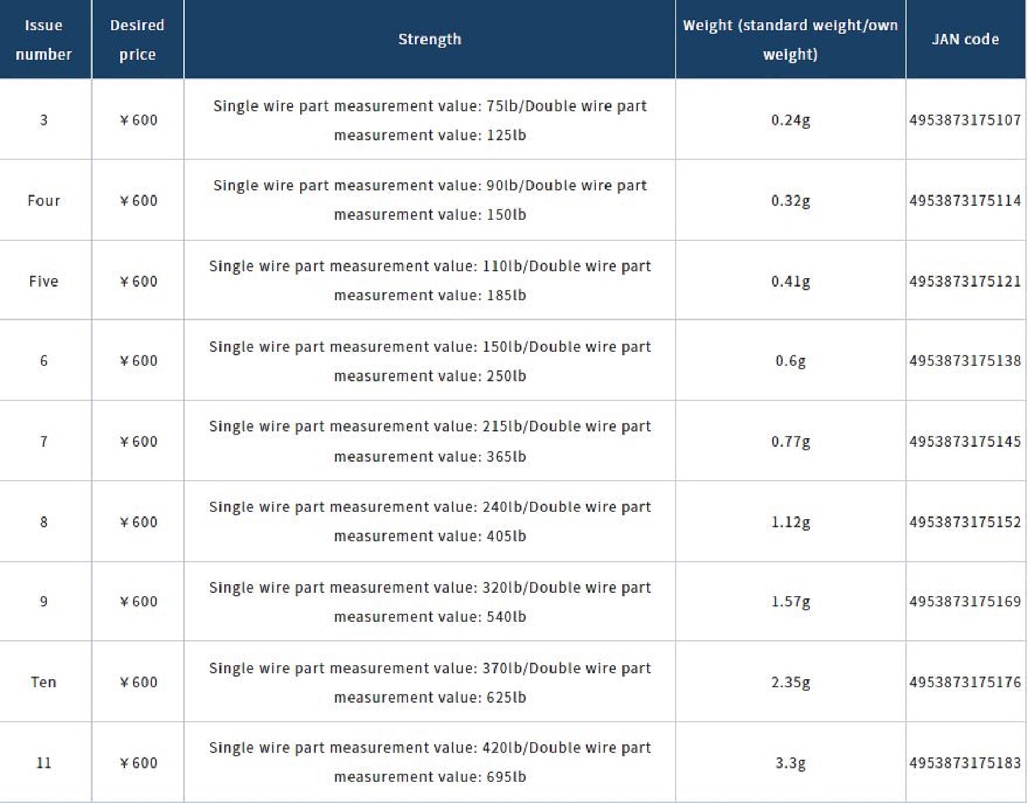The image size is (1028, 803).
Task: Select the 3.3g weight value
Action: 790,763
